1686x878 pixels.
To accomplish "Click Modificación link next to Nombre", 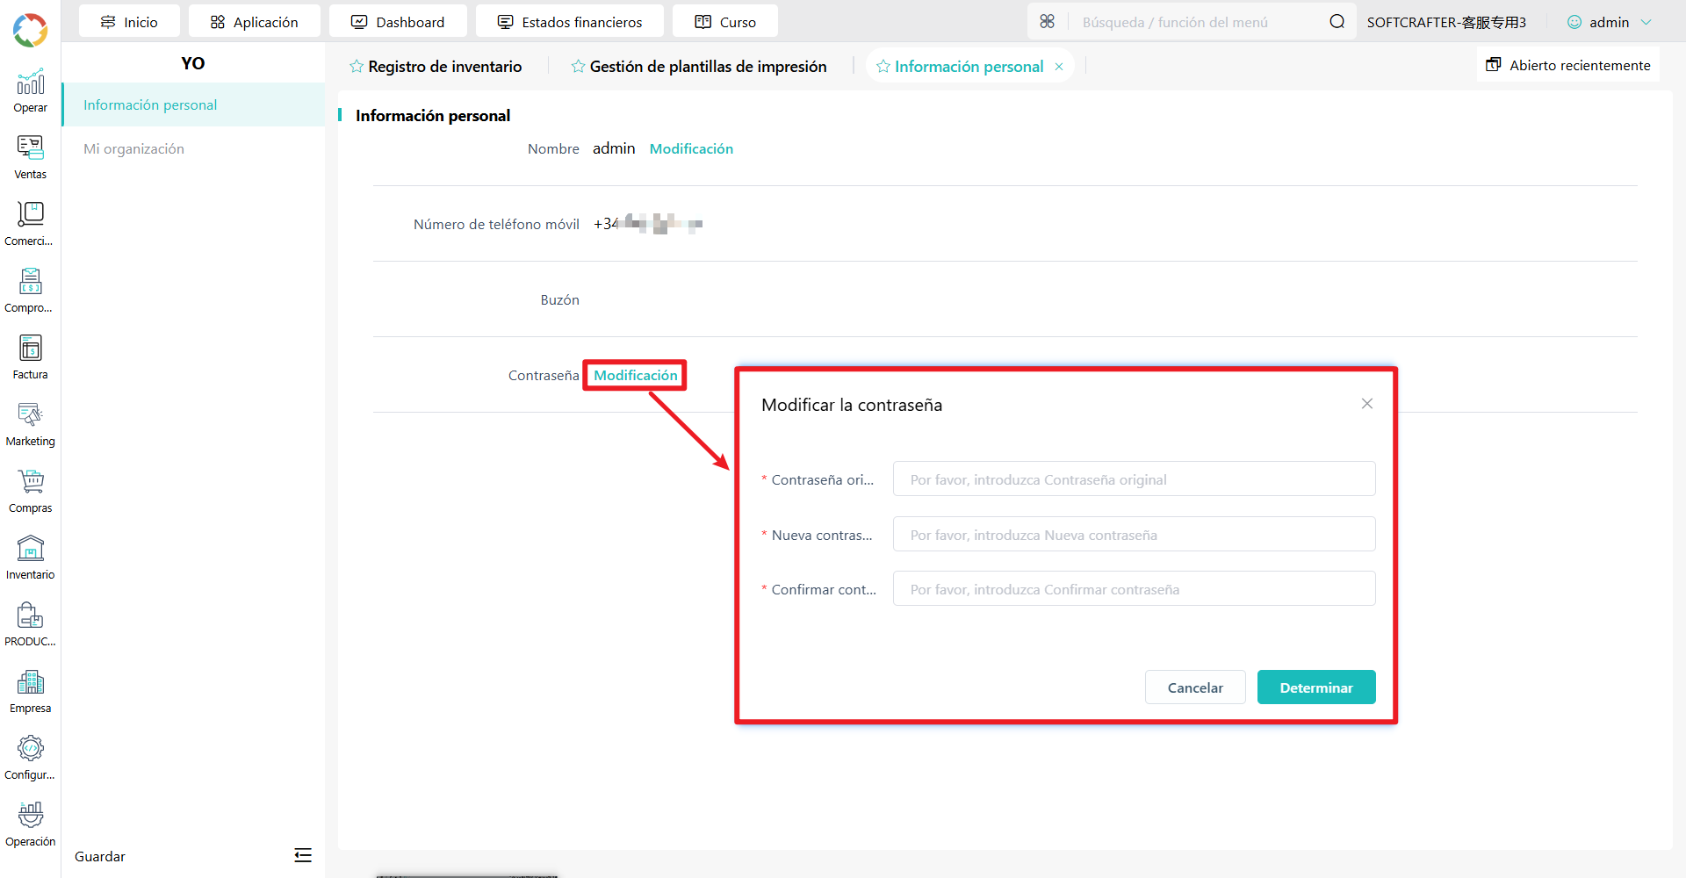I will coord(691,148).
